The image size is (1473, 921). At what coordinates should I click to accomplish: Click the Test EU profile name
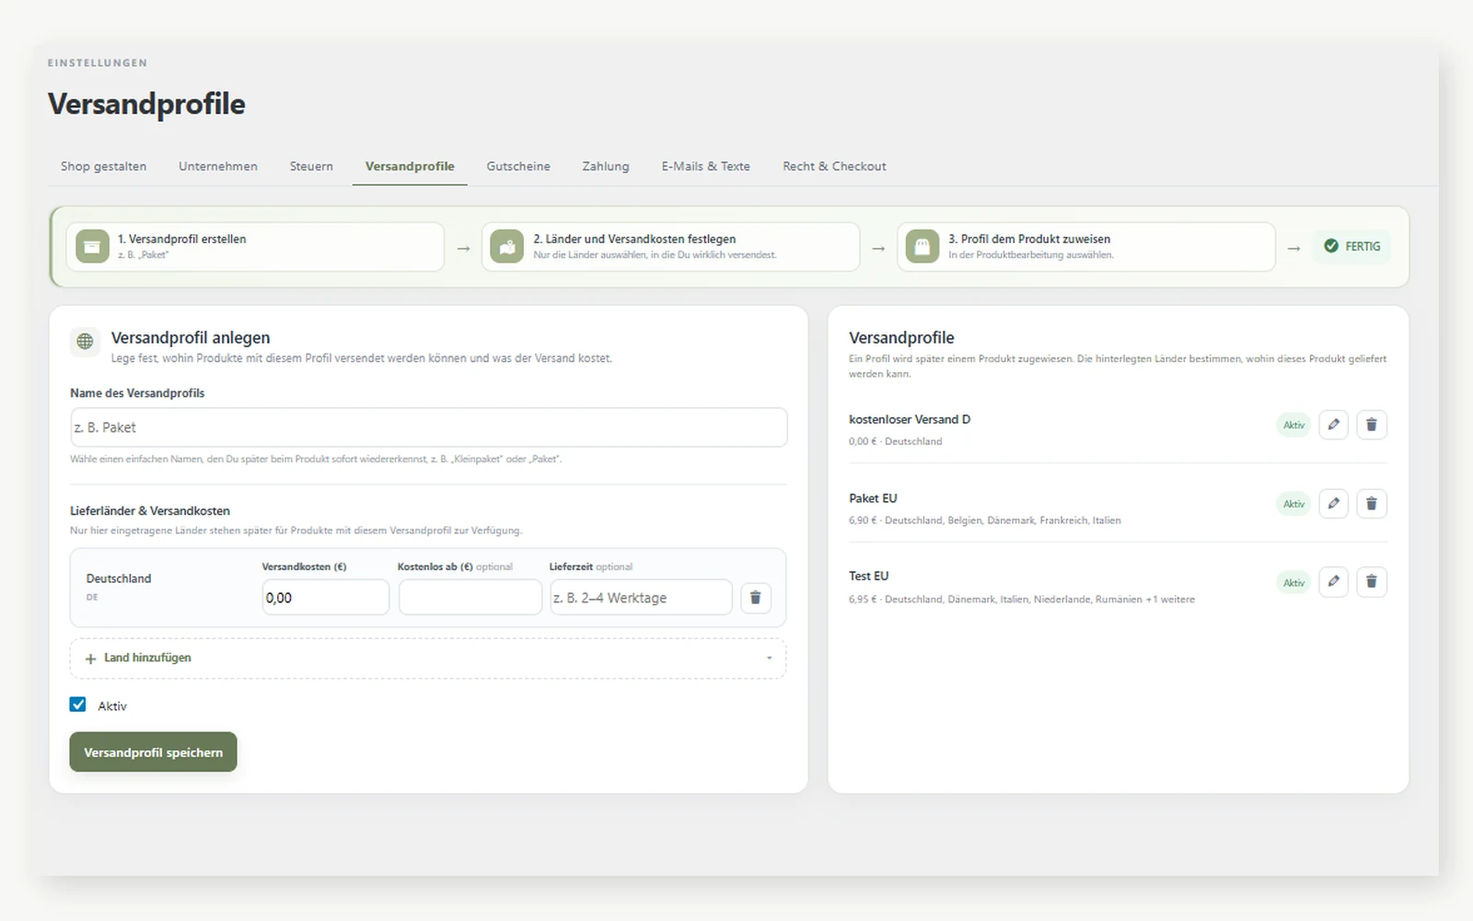[869, 576]
